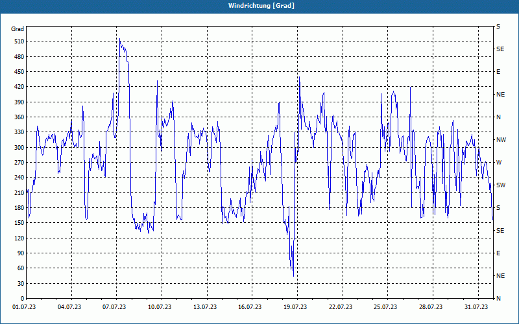
Task: Select the 480 value on the y-axis
Action: click(x=19, y=57)
